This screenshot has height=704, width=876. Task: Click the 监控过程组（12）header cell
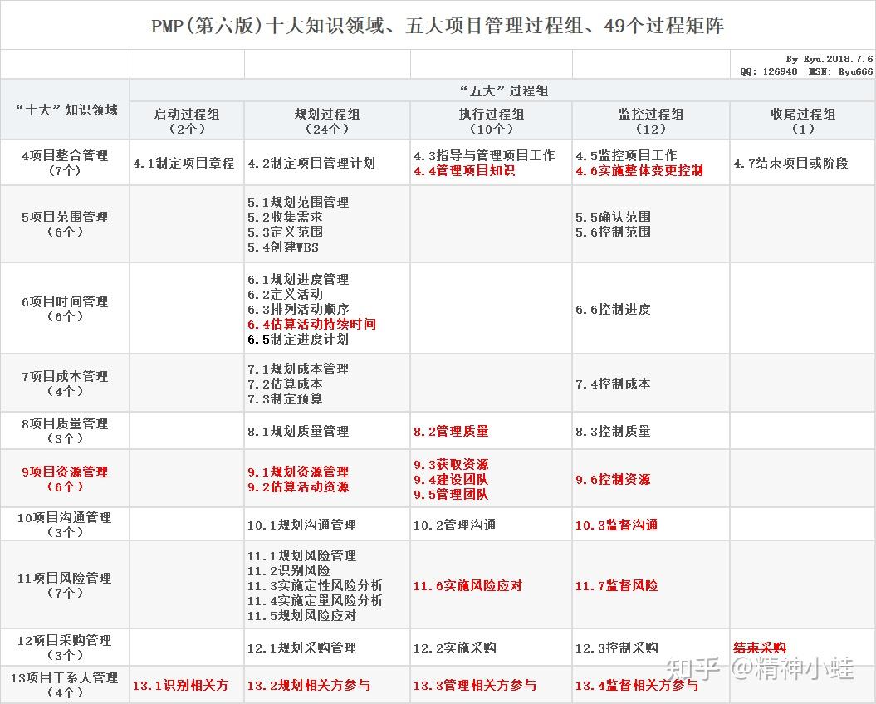[651, 120]
